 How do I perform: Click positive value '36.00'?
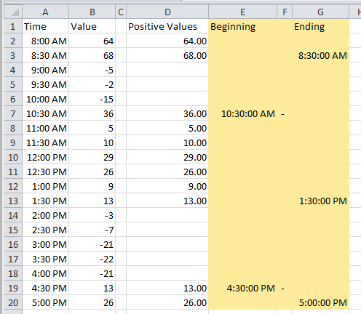click(x=167, y=113)
